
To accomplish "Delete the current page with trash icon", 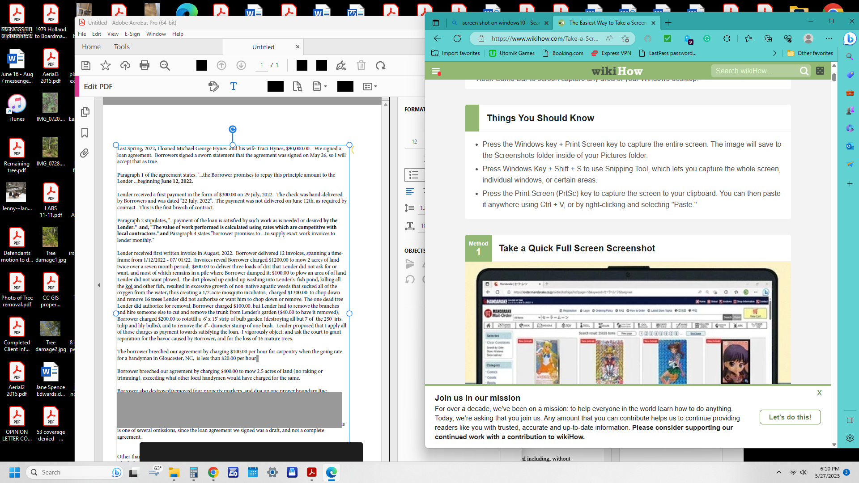I will pos(361,65).
